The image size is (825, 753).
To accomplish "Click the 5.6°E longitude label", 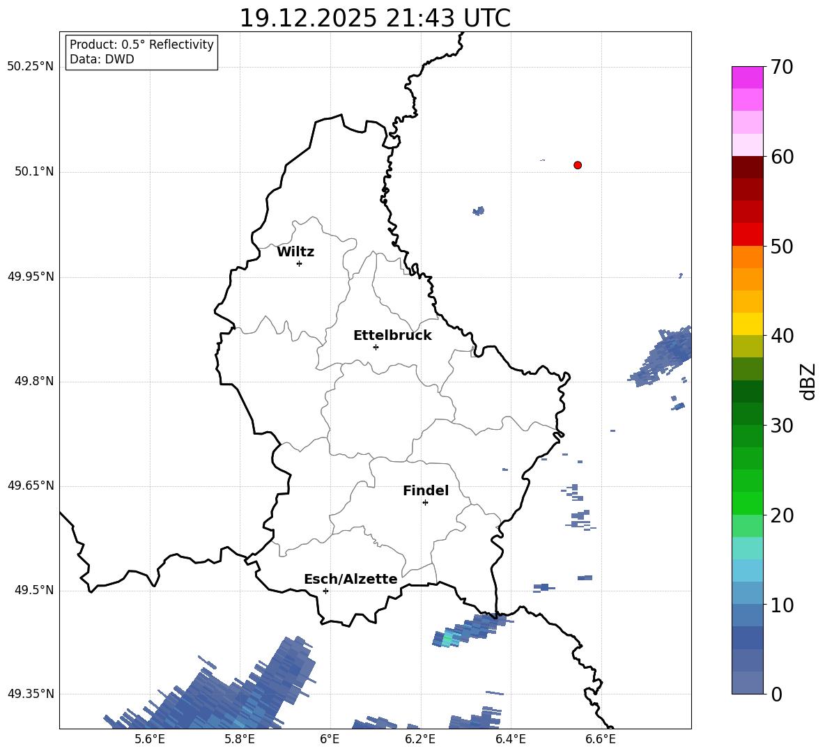I will [x=150, y=739].
